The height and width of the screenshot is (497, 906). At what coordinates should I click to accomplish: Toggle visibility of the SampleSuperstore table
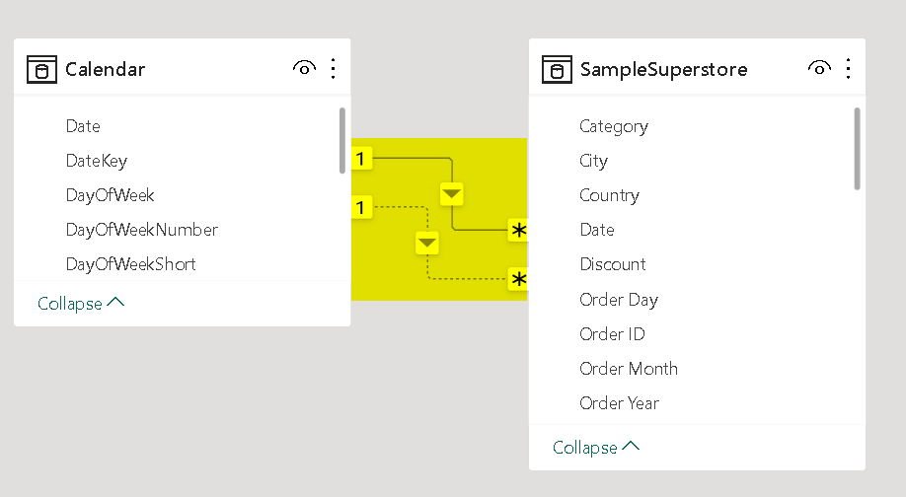tap(819, 68)
